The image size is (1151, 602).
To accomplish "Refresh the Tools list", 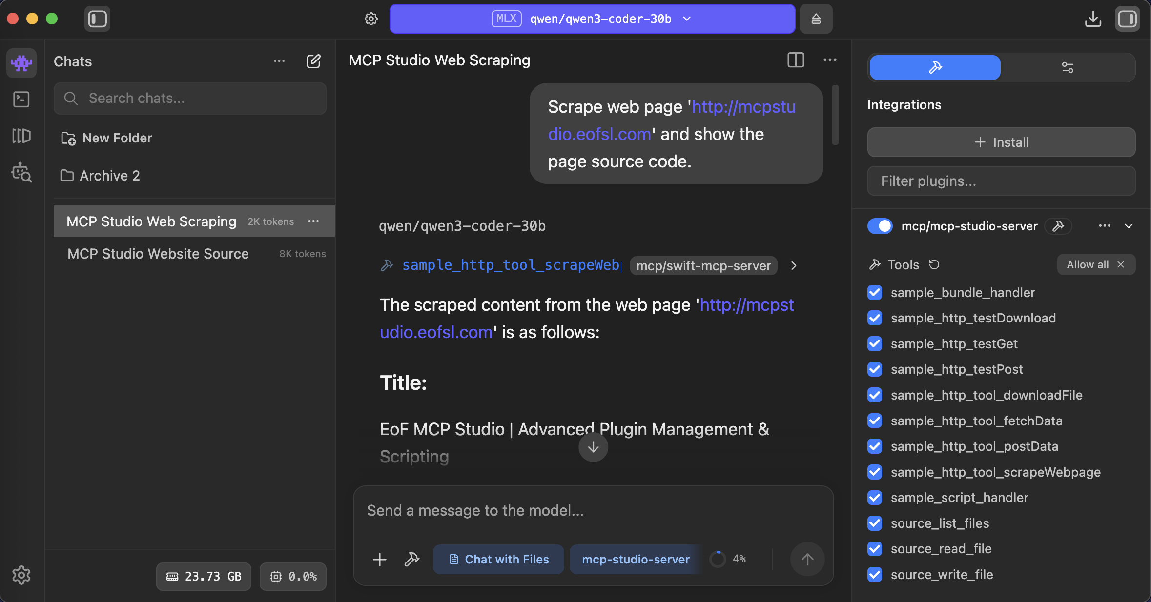I will tap(934, 264).
